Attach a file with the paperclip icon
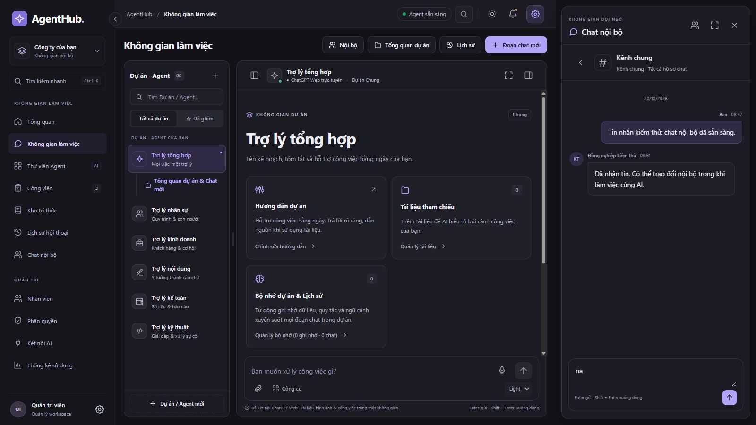The image size is (756, 425). click(258, 389)
